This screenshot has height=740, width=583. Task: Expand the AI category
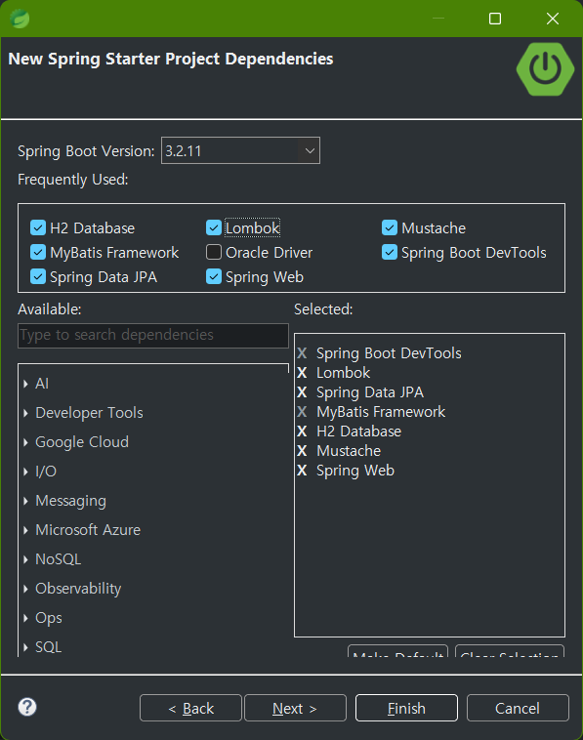(x=25, y=384)
